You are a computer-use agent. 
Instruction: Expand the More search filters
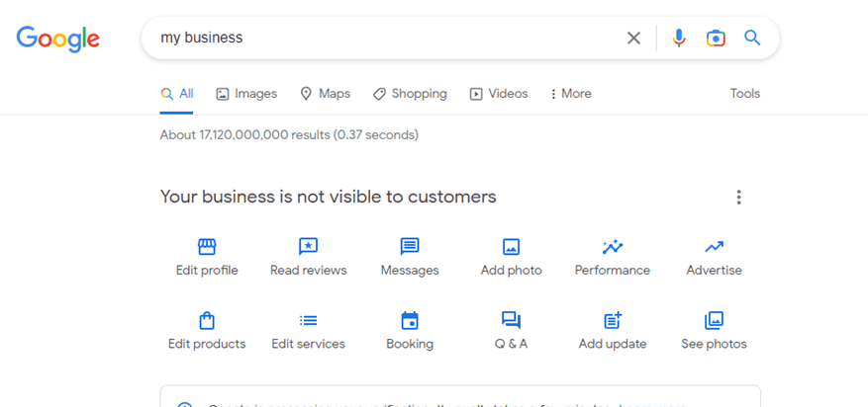tap(570, 94)
